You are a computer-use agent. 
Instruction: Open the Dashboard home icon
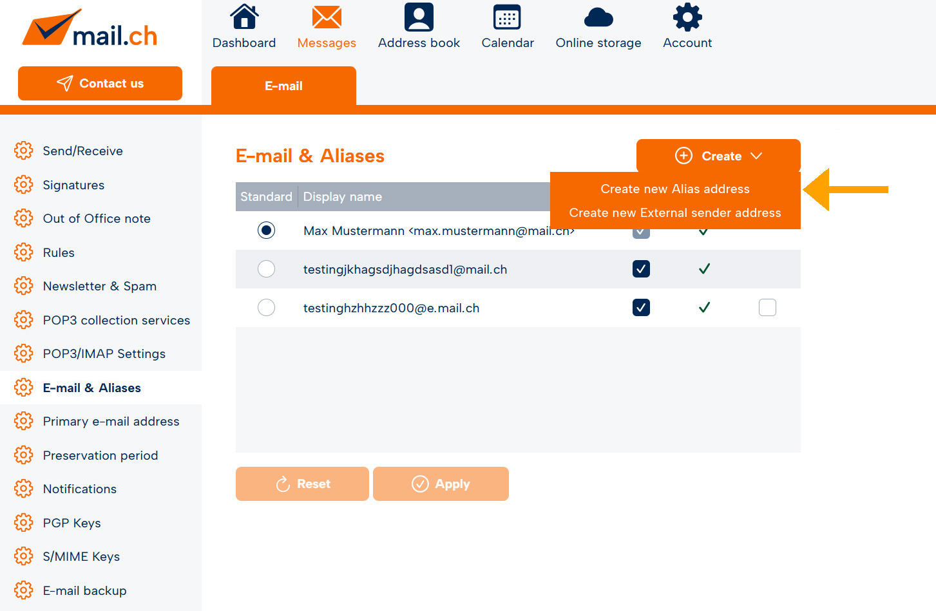(244, 17)
